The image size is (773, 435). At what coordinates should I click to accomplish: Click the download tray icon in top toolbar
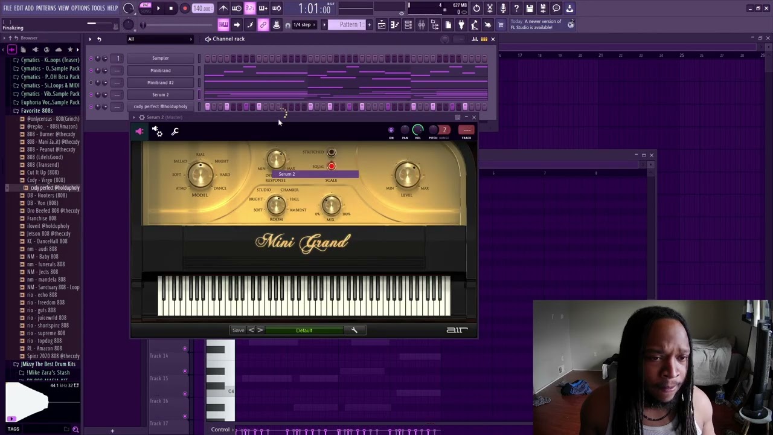point(569,8)
